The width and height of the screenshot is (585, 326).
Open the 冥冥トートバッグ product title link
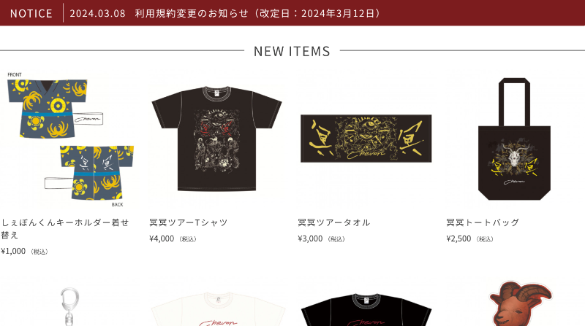click(x=483, y=222)
